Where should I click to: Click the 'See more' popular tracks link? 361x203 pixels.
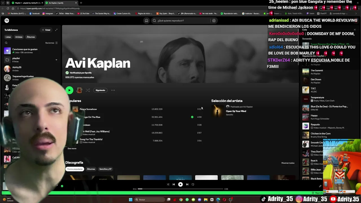pyautogui.click(x=72, y=149)
